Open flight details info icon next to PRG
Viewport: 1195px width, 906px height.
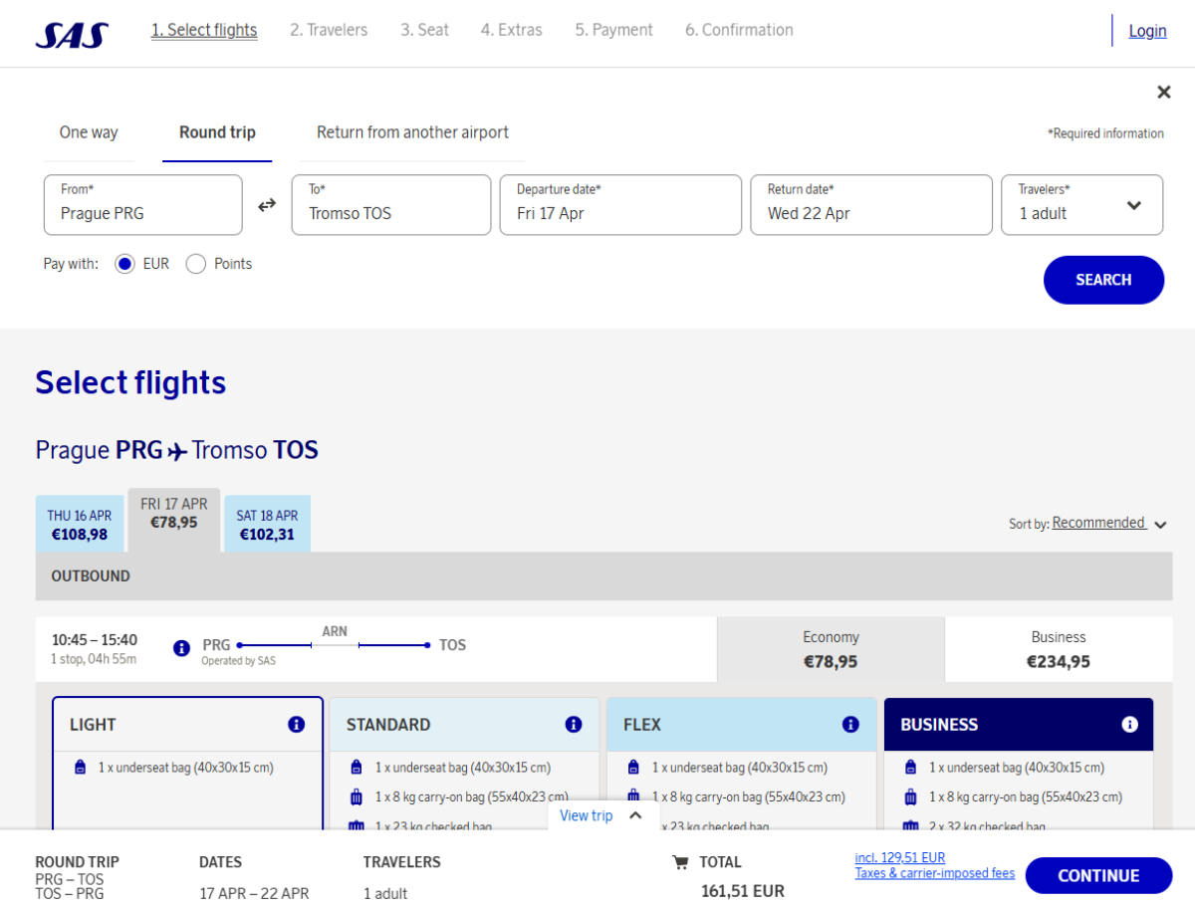click(x=181, y=648)
